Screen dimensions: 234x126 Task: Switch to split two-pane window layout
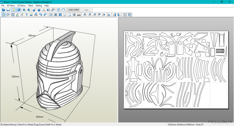(x=59, y=10)
